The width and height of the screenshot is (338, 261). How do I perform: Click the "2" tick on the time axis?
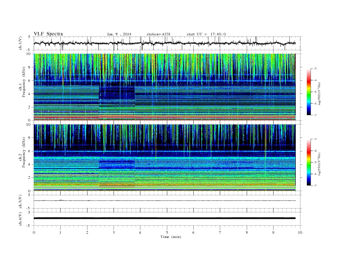87,232
